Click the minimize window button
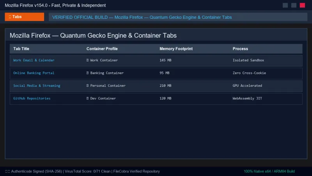312x176 pixels. pyautogui.click(x=285, y=5)
